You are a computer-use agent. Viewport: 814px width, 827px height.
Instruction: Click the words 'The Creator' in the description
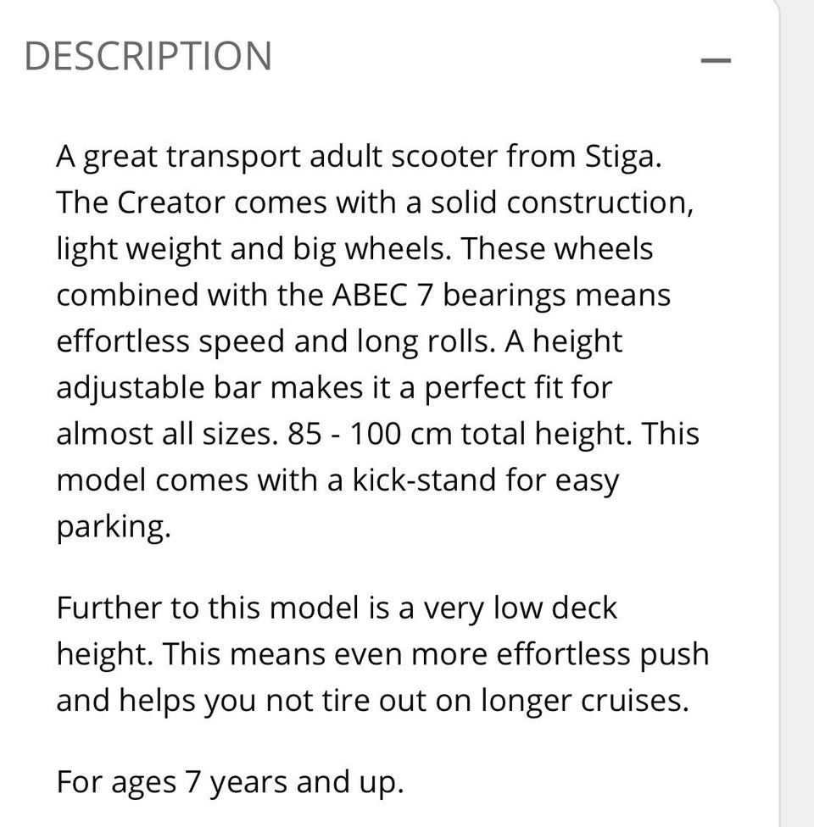pos(141,203)
